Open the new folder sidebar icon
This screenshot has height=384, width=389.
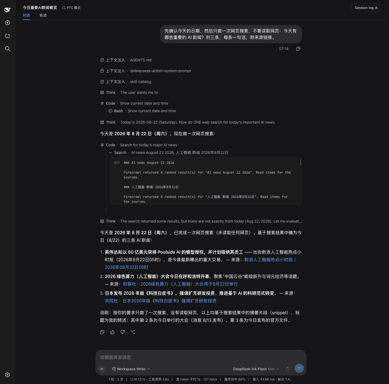coord(8,36)
